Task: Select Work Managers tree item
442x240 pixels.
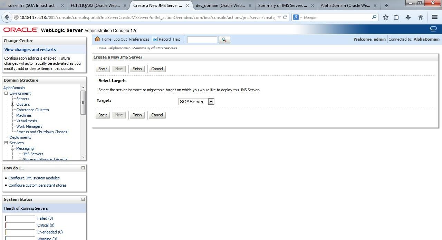Action: click(x=29, y=126)
